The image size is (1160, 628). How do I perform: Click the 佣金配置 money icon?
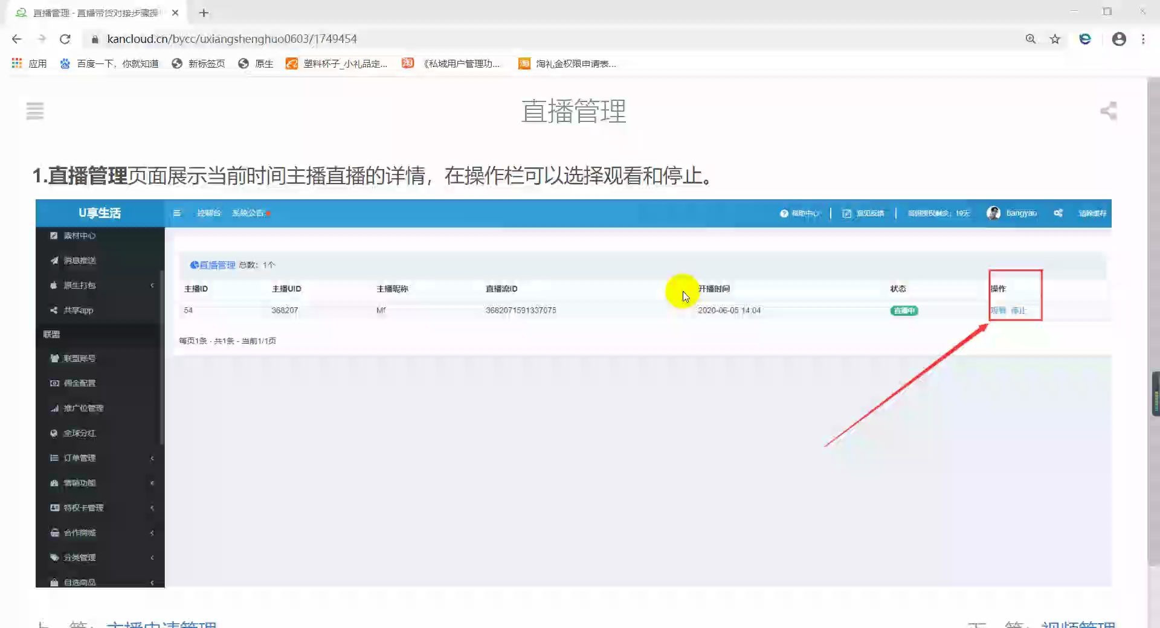(x=54, y=383)
